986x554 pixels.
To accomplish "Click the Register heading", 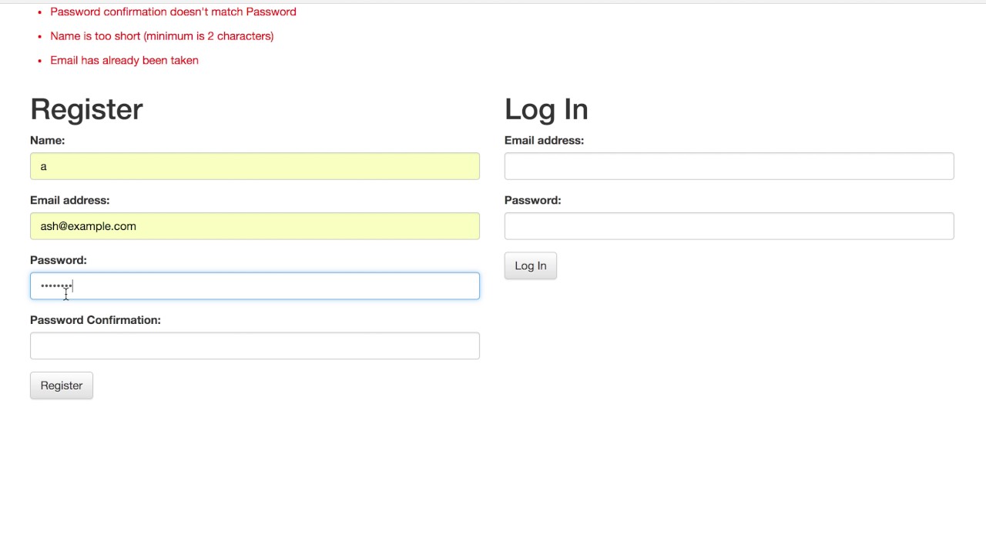I will (x=86, y=109).
